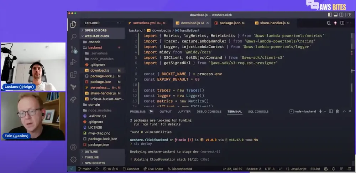Open the Live Share view in activity bar
This screenshot has width=356, height=173.
[73, 99]
